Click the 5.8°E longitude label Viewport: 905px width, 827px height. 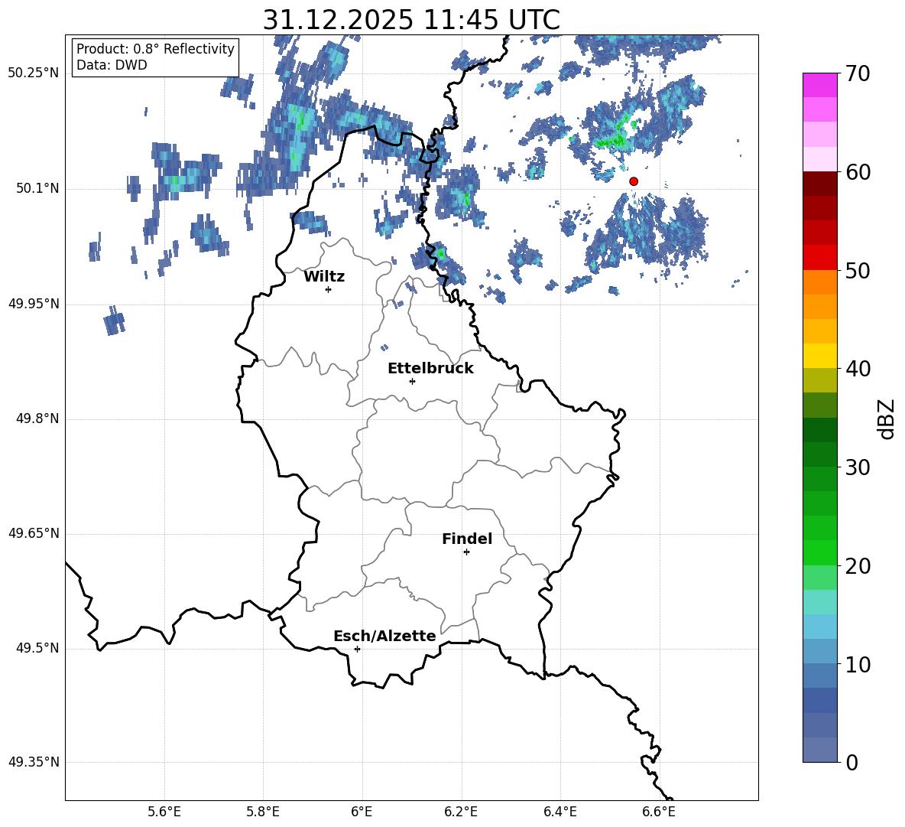(x=263, y=812)
